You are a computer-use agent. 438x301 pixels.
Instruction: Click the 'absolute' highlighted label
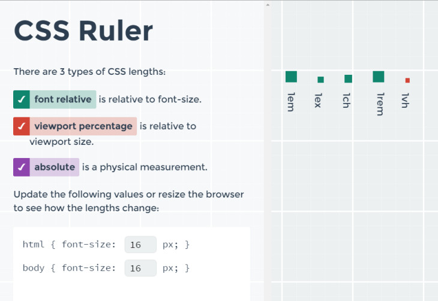55,167
